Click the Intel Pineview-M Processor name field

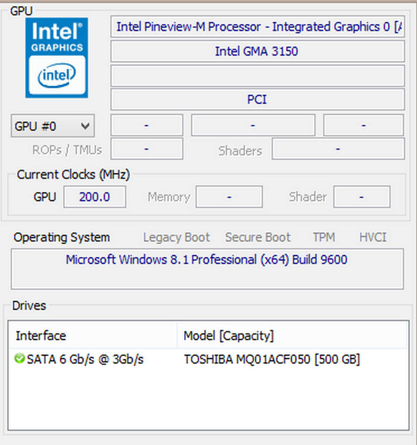pyautogui.click(x=257, y=27)
